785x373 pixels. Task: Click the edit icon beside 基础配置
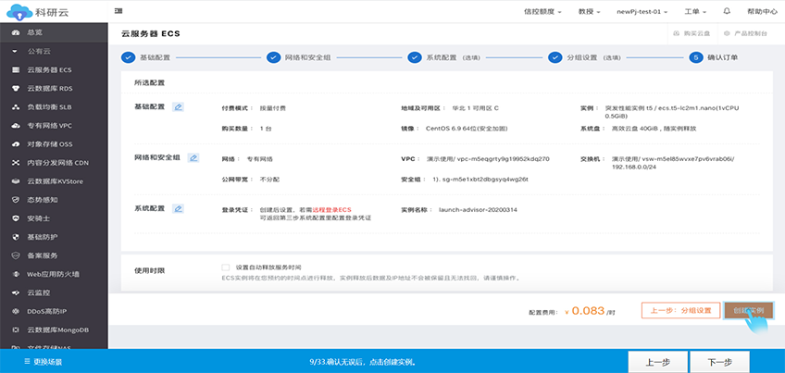pyautogui.click(x=178, y=106)
